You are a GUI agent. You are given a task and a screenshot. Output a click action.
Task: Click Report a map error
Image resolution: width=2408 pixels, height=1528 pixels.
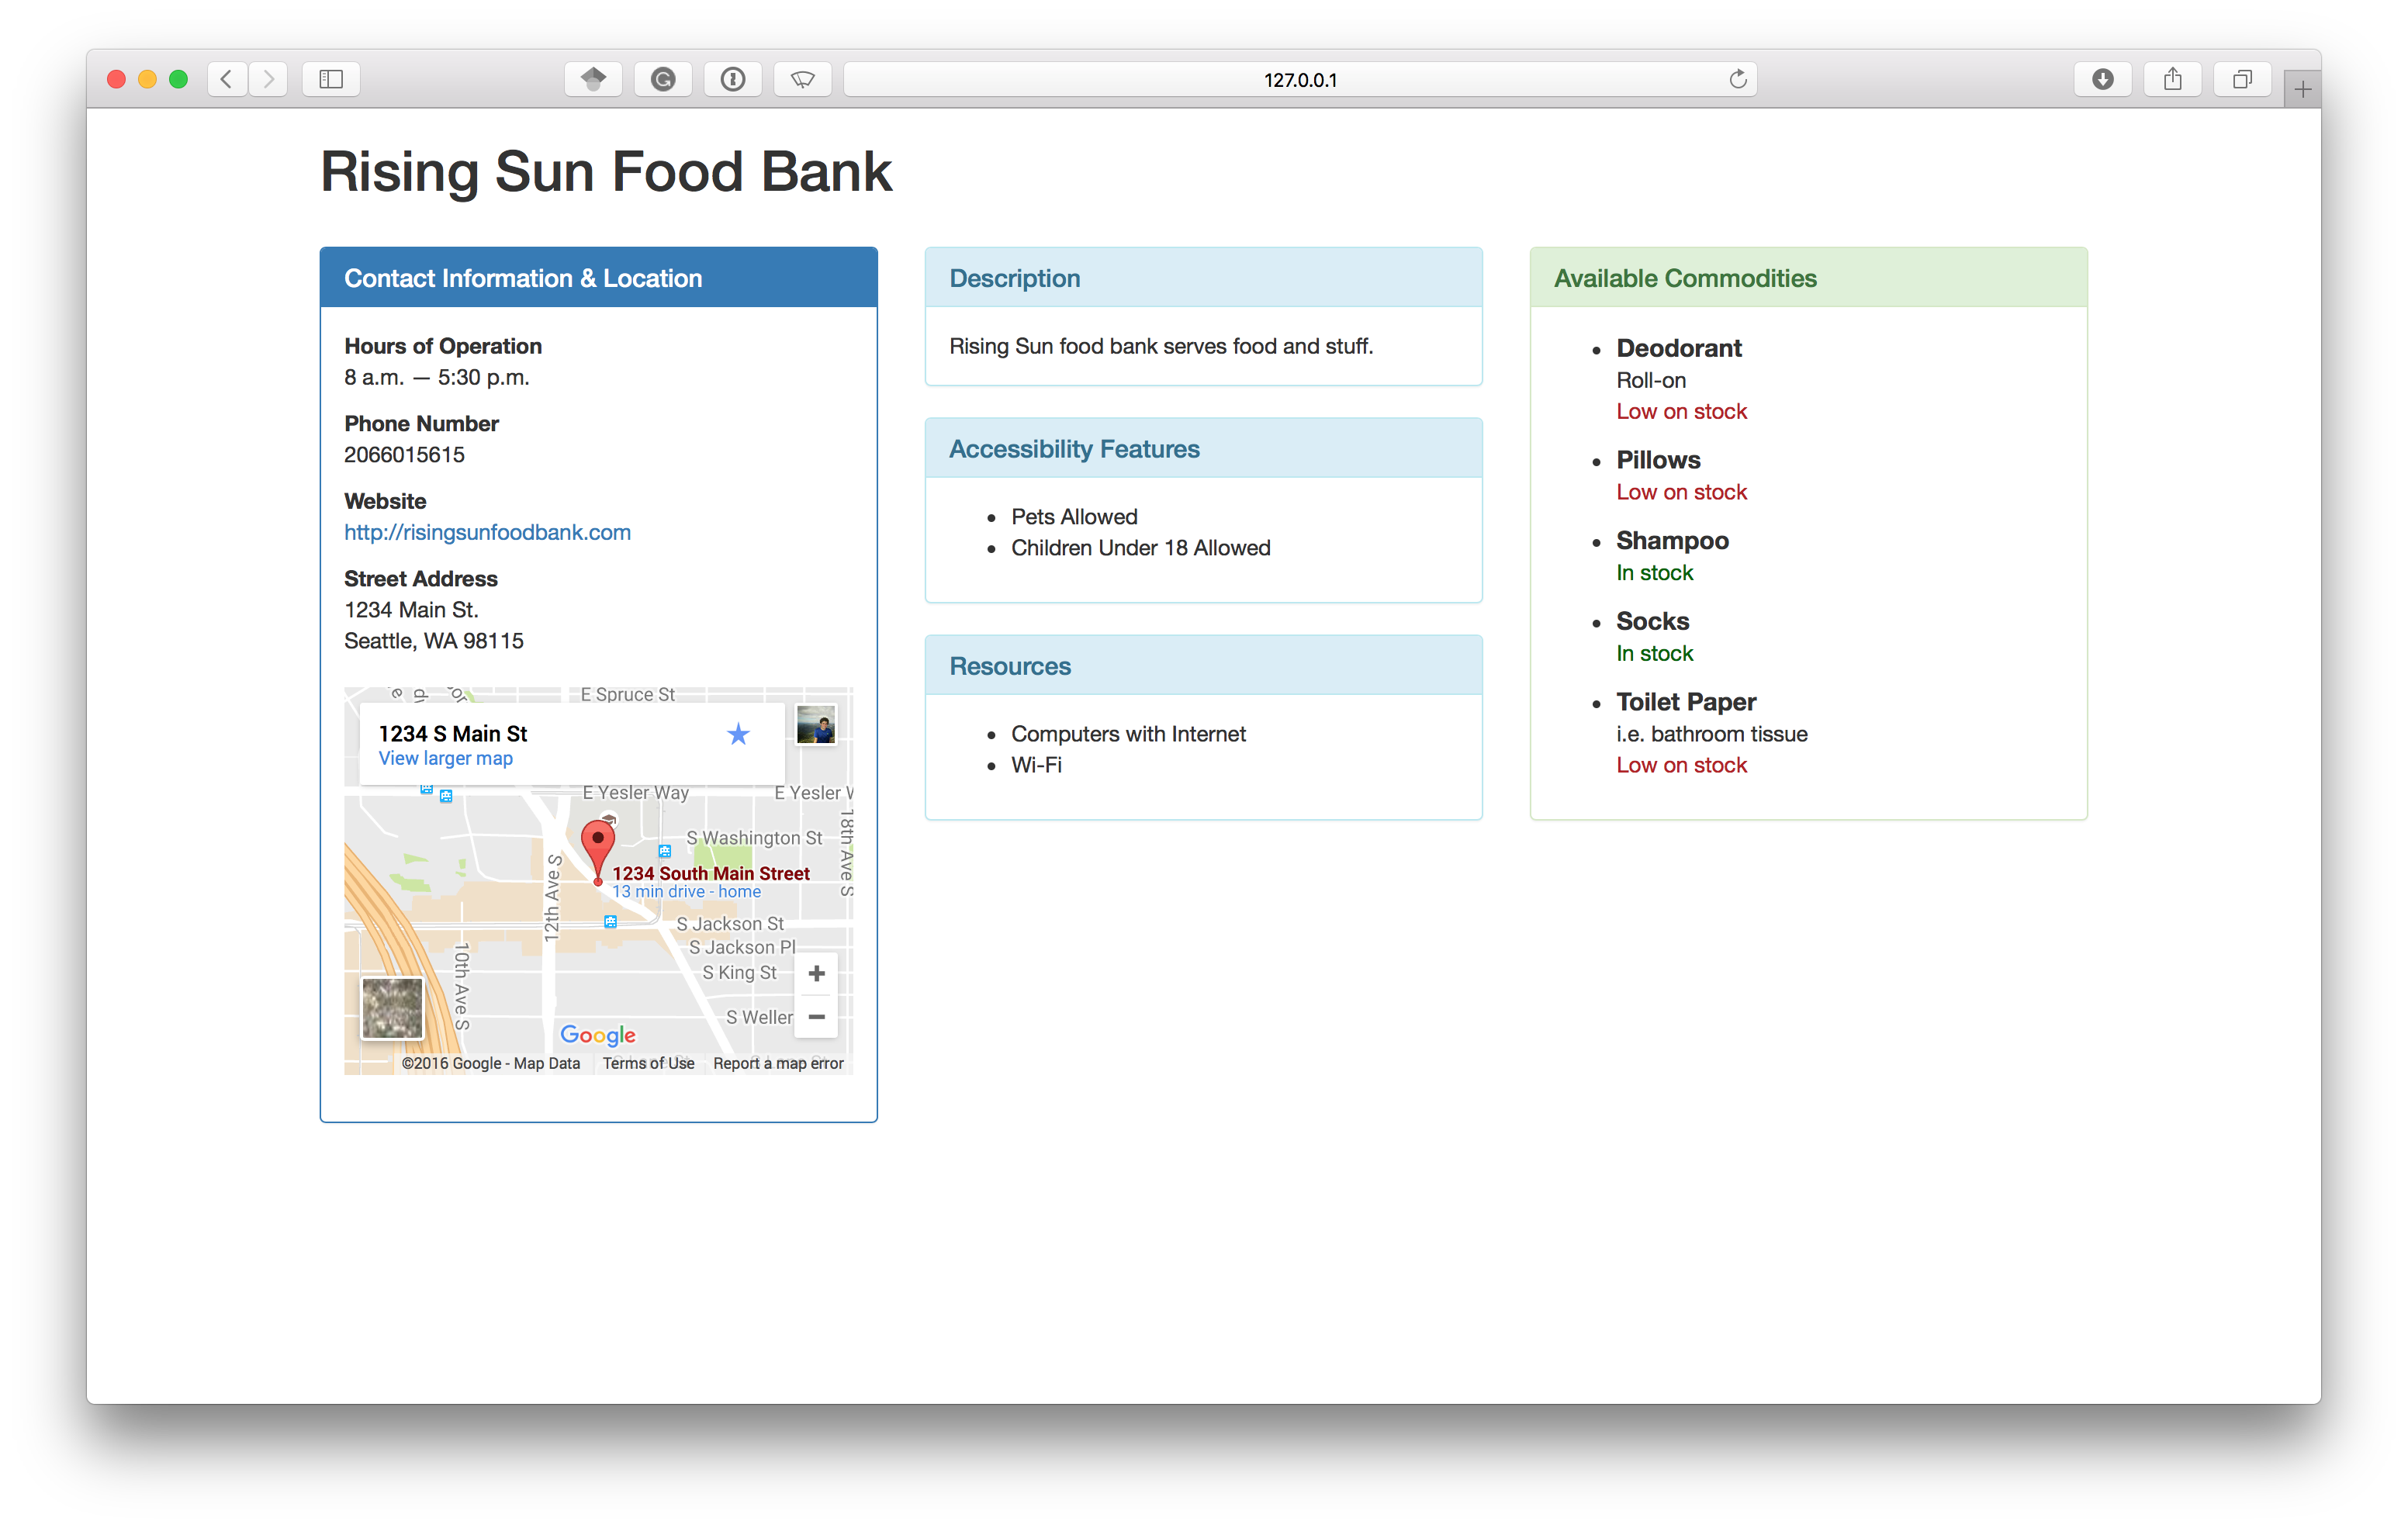click(778, 1063)
